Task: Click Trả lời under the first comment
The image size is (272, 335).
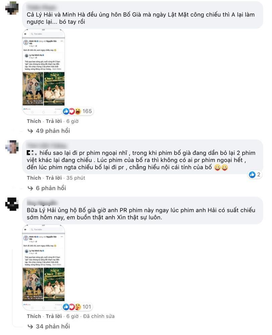Action: coord(54,121)
